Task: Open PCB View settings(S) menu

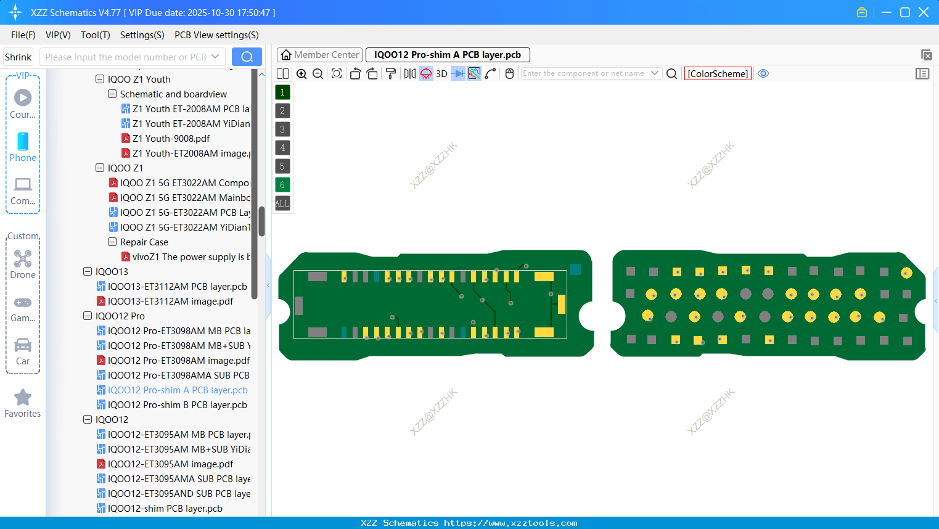Action: 216,35
